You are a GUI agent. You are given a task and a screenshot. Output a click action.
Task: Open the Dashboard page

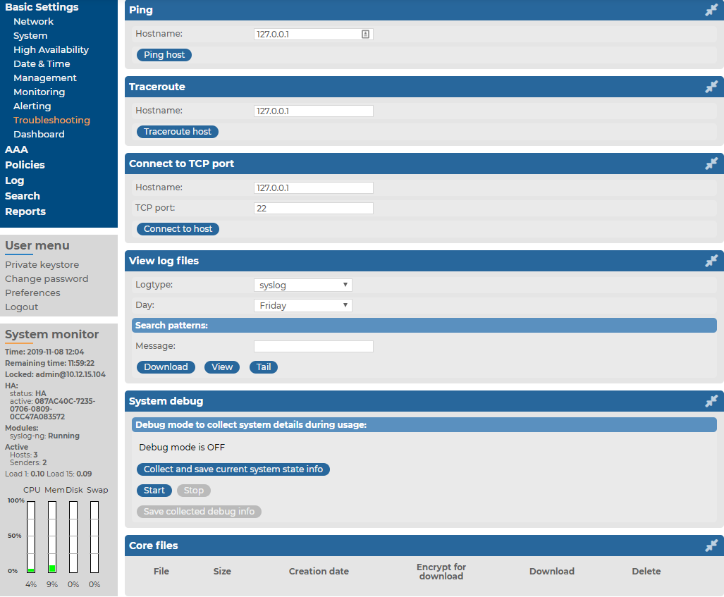39,135
